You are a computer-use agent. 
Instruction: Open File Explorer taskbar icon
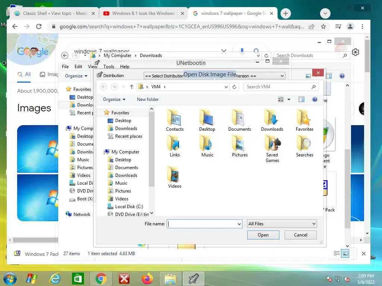(x=170, y=279)
